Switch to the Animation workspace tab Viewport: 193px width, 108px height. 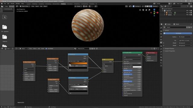tap(70, 4)
